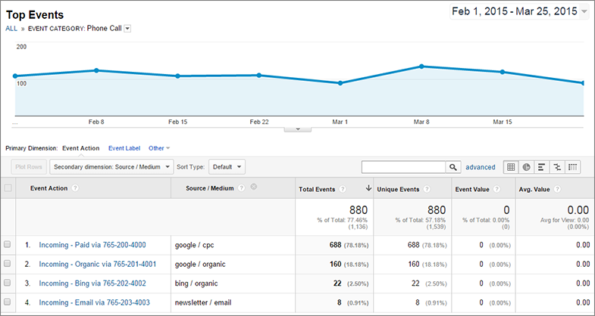Screen dimensions: 595x316
Task: Sort by Unique Events column header
Action: tap(398, 189)
